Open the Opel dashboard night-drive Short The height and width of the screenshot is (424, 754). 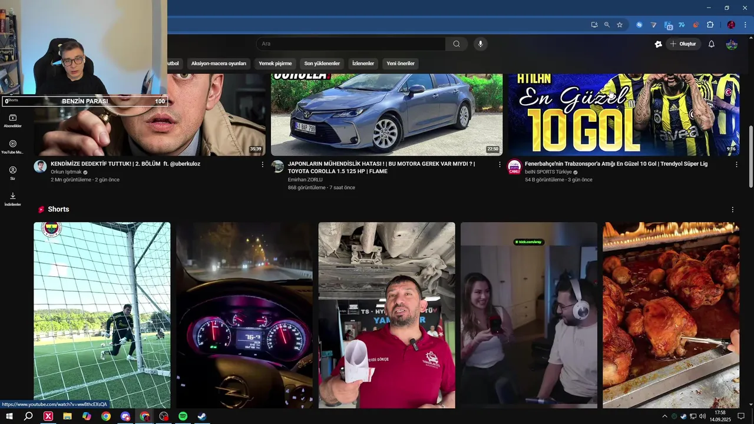click(x=244, y=315)
